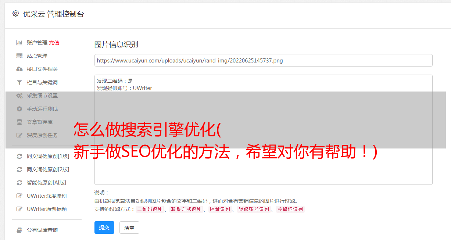Click the 发现疑似账号：UWriter result line

pyautogui.click(x=125, y=88)
